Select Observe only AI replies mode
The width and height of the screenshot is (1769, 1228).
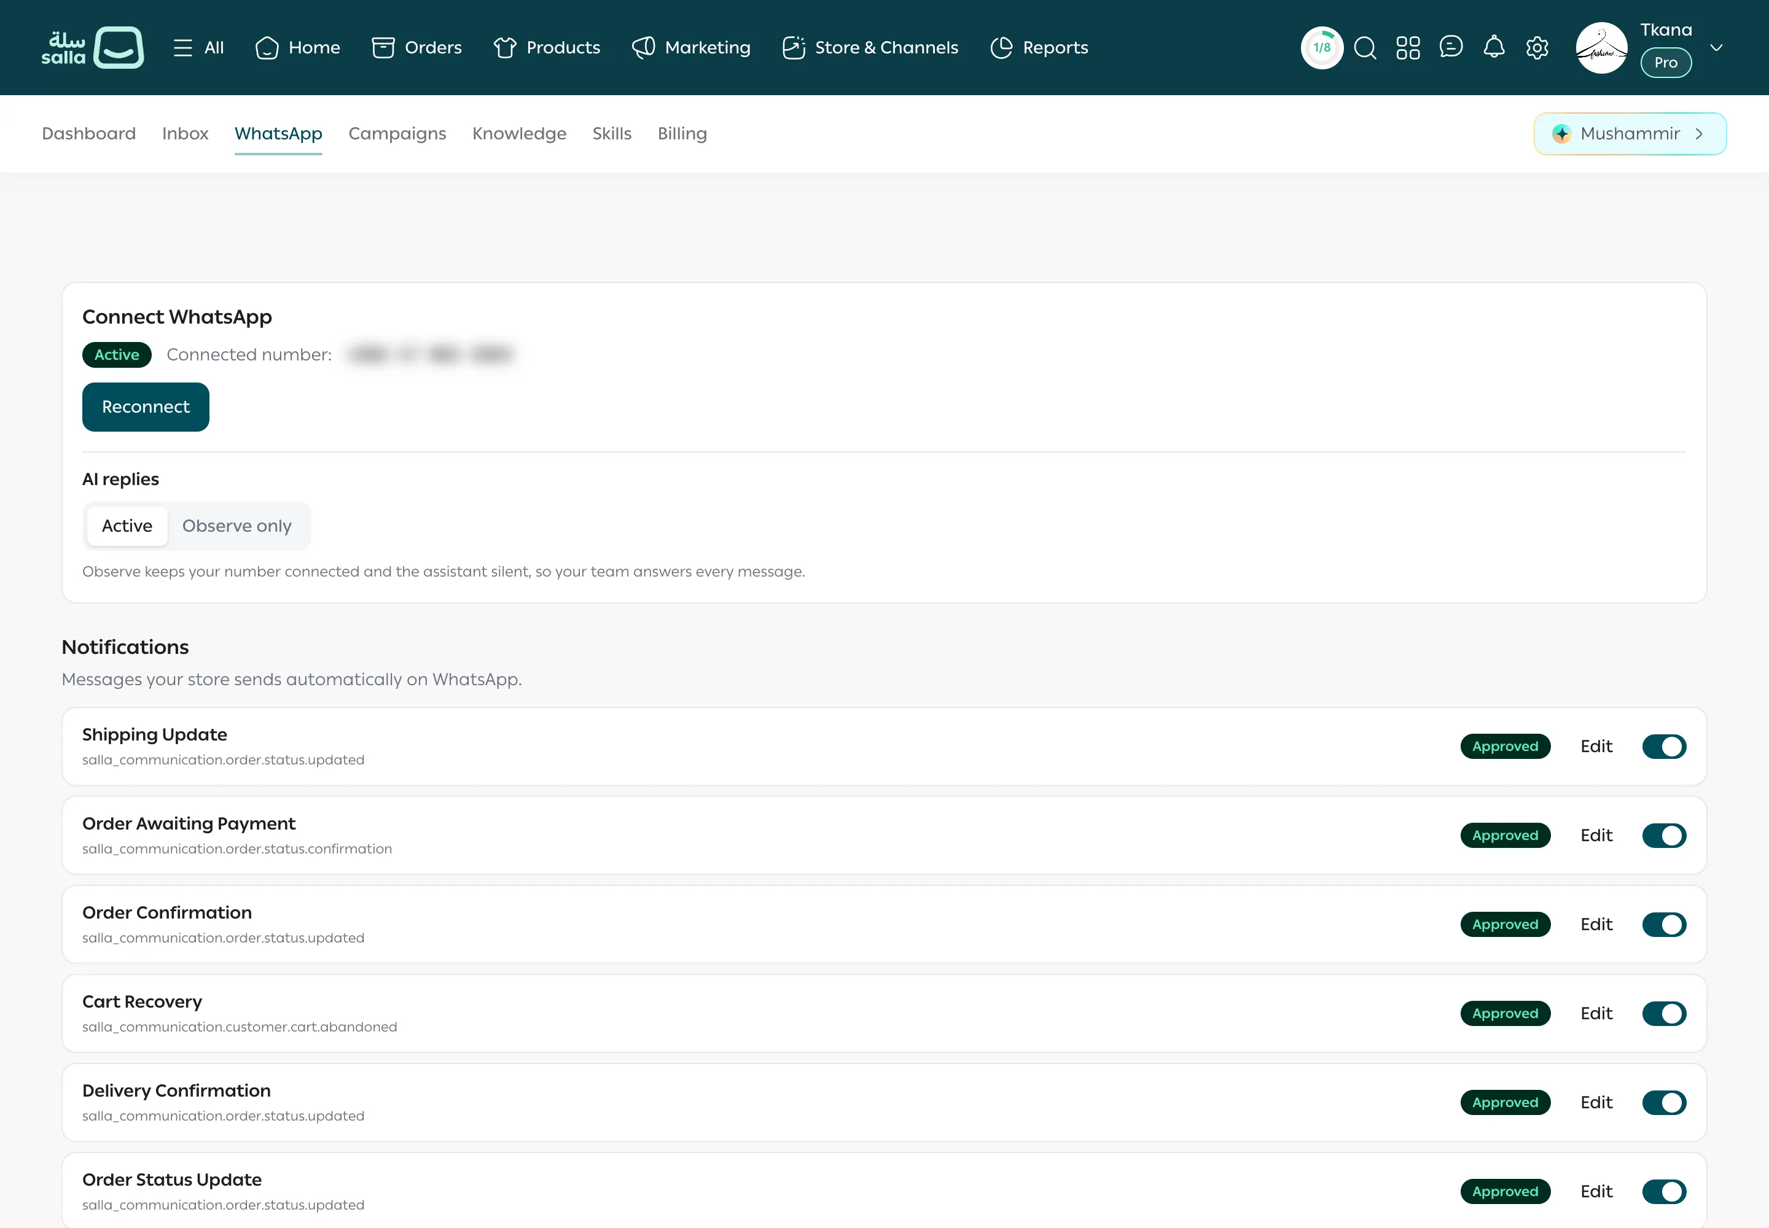click(x=237, y=526)
